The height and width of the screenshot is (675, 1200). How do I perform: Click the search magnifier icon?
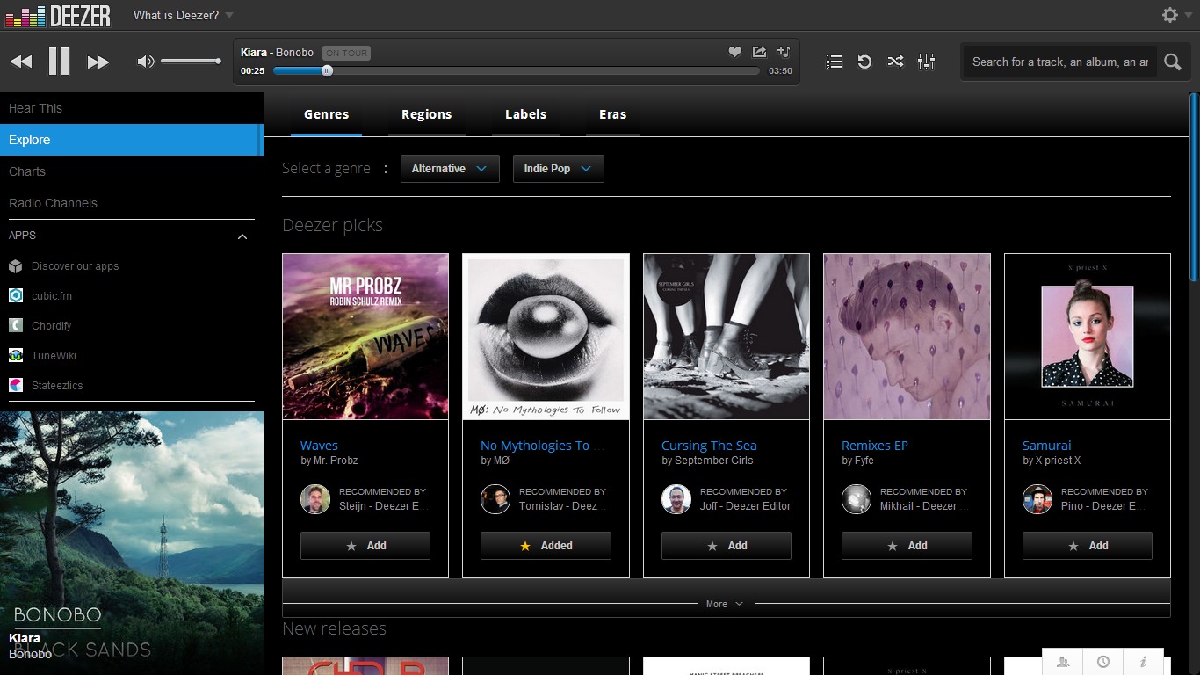(1172, 62)
